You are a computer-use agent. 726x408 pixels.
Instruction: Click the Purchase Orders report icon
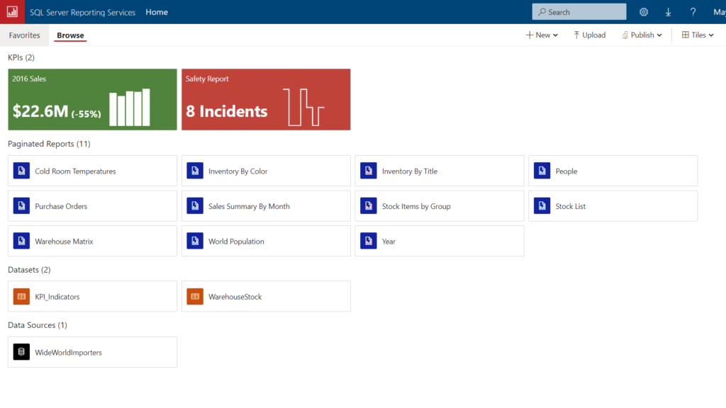pos(21,206)
